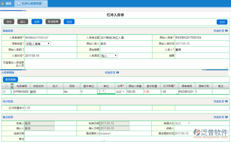
Task: Click the 源单行号 column header
Action: click(x=204, y=86)
